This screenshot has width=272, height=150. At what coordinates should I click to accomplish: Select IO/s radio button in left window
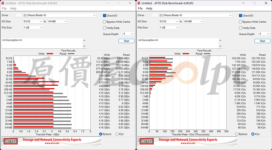(117, 134)
